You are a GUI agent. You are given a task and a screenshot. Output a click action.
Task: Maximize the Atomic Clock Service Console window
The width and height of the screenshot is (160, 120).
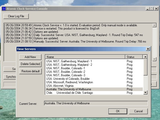click(x=152, y=9)
